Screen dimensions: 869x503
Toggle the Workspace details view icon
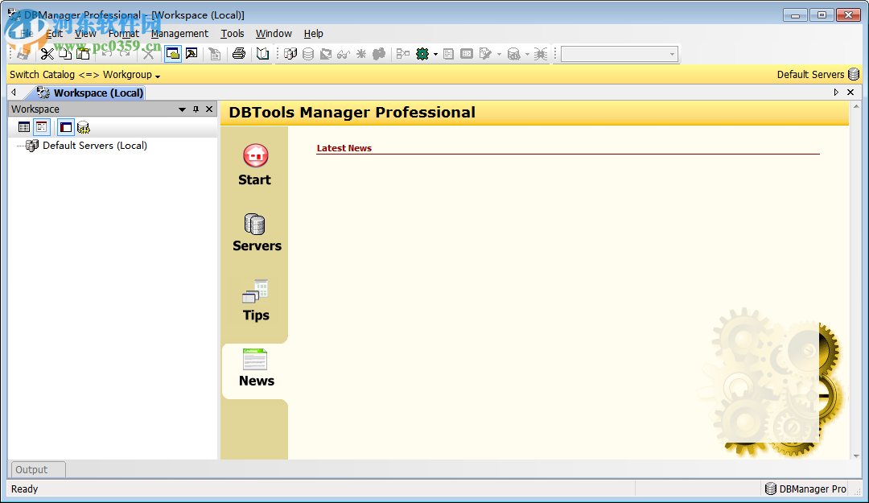(41, 126)
